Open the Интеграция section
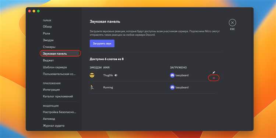Image resolution: width=276 pixels, height=138 pixels. point(51,89)
